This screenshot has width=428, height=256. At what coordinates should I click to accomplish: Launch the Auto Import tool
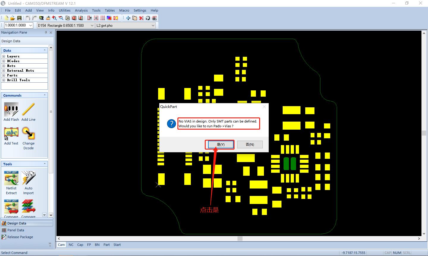[29, 178]
